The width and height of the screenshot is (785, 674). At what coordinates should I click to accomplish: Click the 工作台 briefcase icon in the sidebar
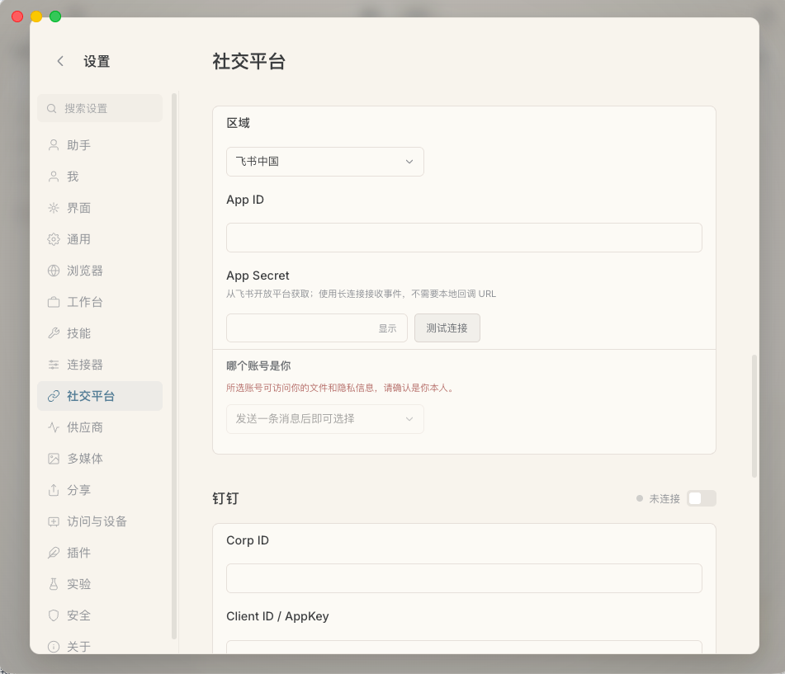coord(54,302)
